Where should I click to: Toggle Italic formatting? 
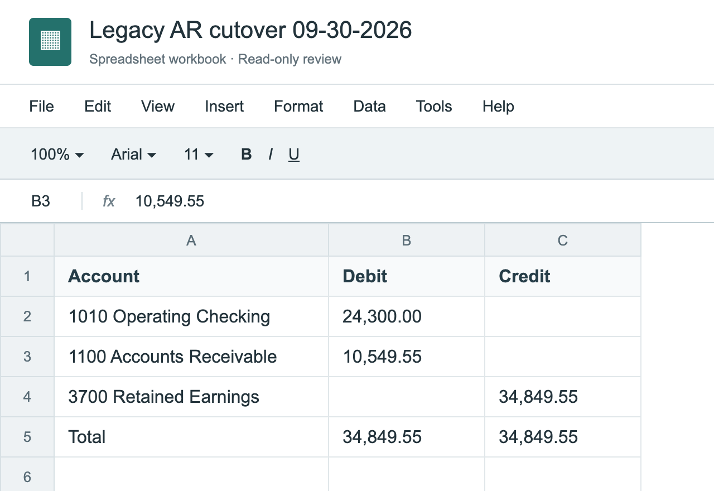coord(271,154)
